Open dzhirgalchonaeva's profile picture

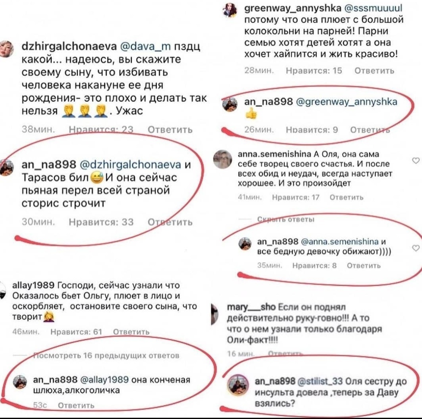click(x=6, y=49)
